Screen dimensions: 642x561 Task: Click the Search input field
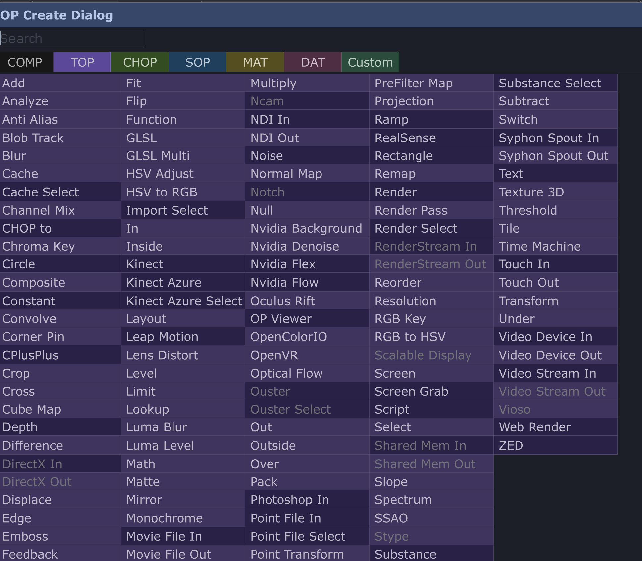tap(72, 38)
